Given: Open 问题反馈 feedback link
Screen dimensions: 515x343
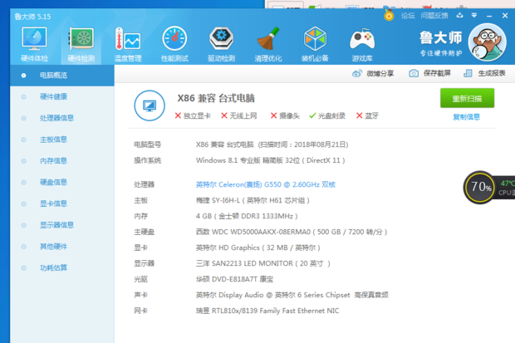Looking at the screenshot, I should (434, 16).
